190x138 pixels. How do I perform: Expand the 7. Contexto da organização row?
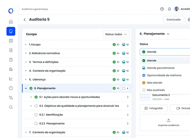[26, 132]
